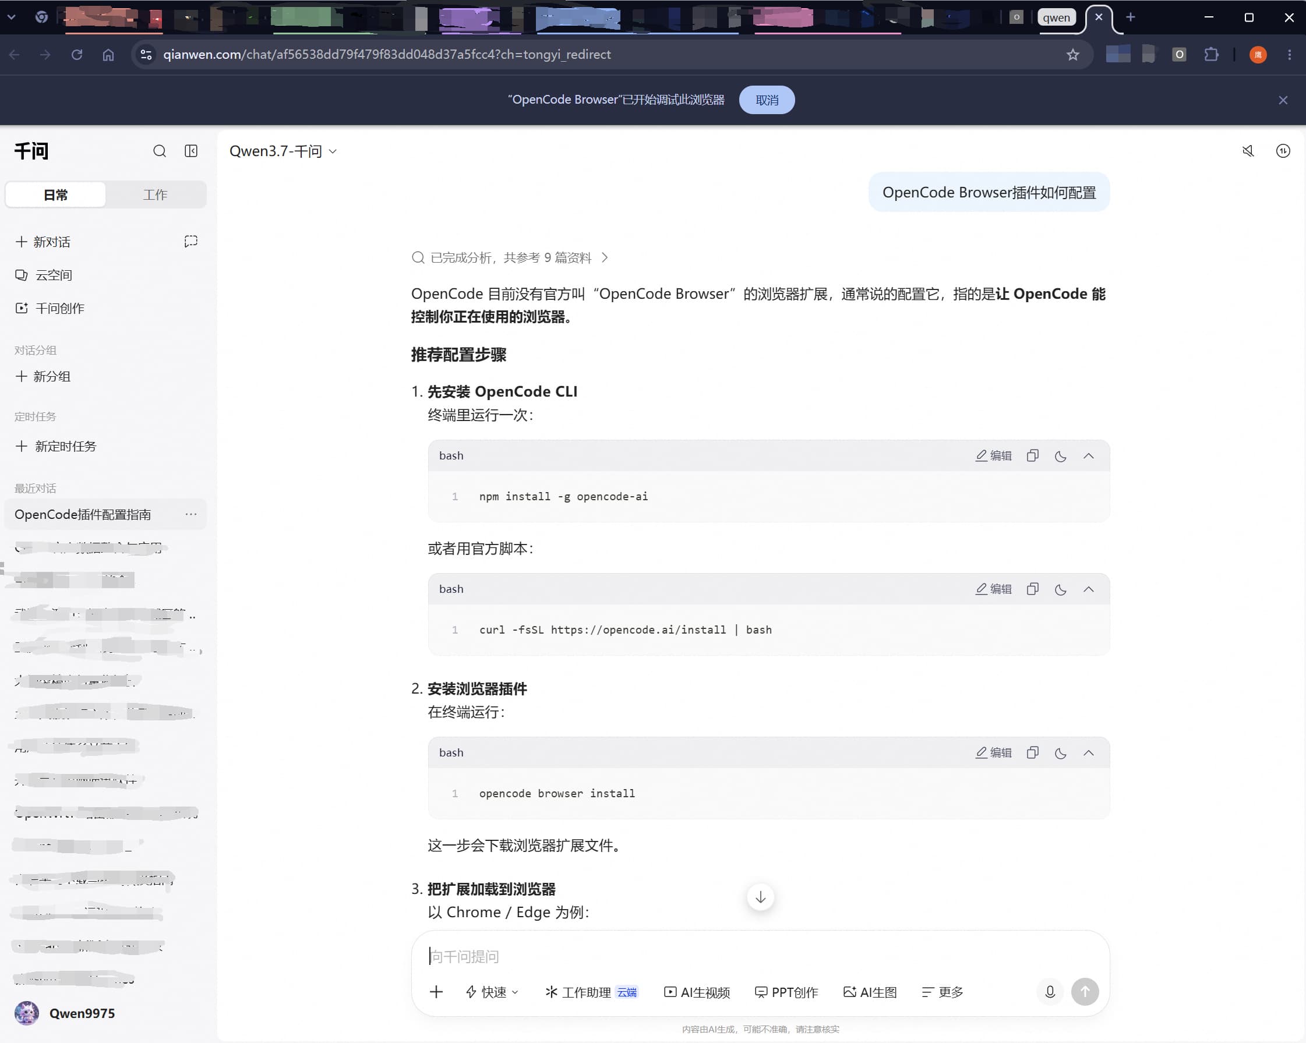Copy the npm install code block
This screenshot has width=1306, height=1043.
1033,455
